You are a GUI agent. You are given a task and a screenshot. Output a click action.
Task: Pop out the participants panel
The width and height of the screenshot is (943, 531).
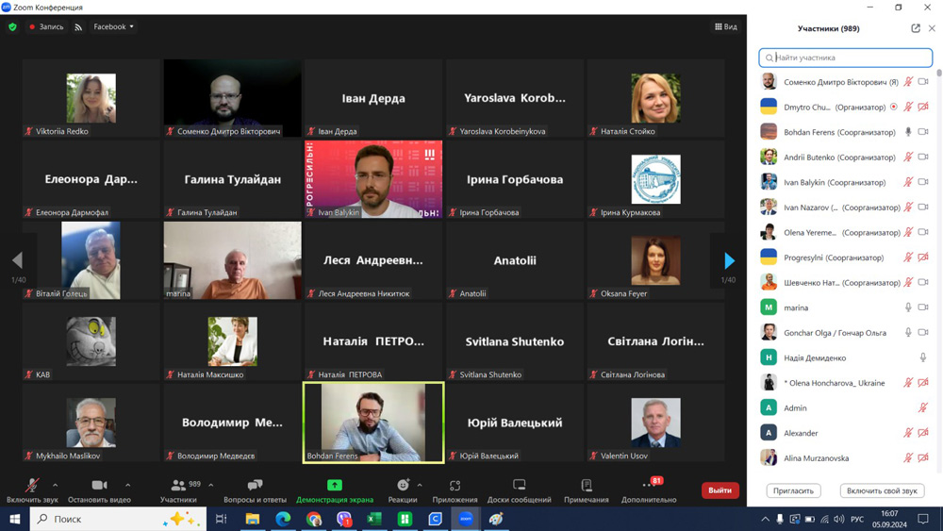tap(916, 28)
